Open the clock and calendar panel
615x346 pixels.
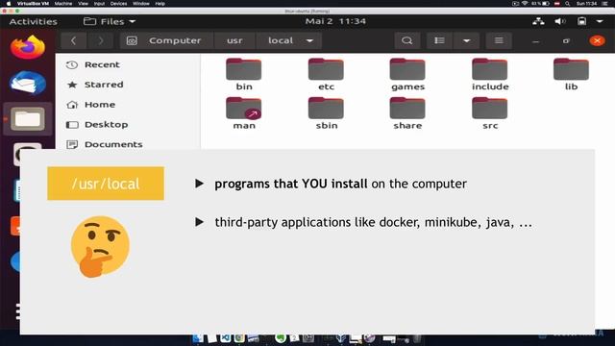click(x=335, y=21)
